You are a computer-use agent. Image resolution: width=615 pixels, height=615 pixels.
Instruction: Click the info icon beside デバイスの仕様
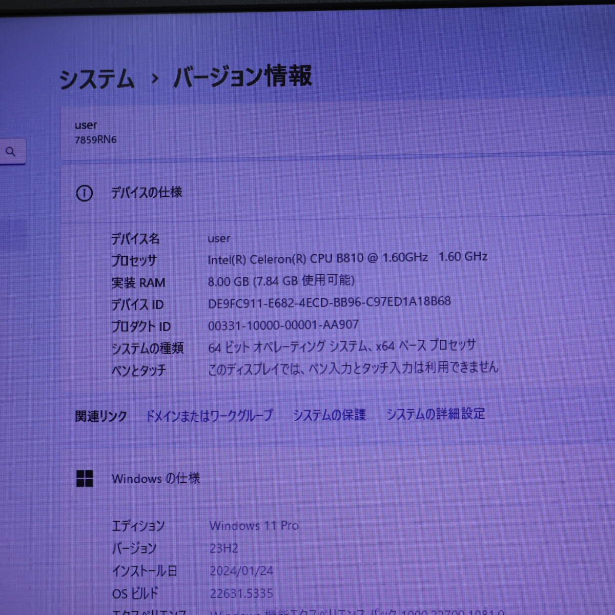coord(85,193)
